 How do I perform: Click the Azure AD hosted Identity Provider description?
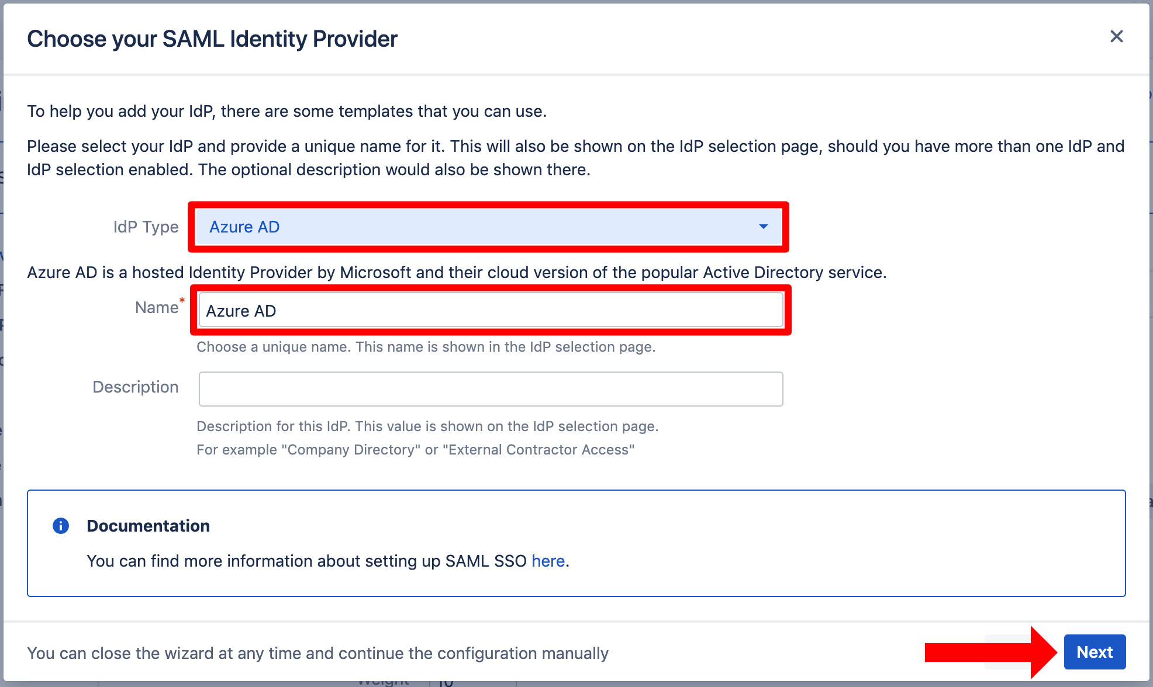pos(456,273)
